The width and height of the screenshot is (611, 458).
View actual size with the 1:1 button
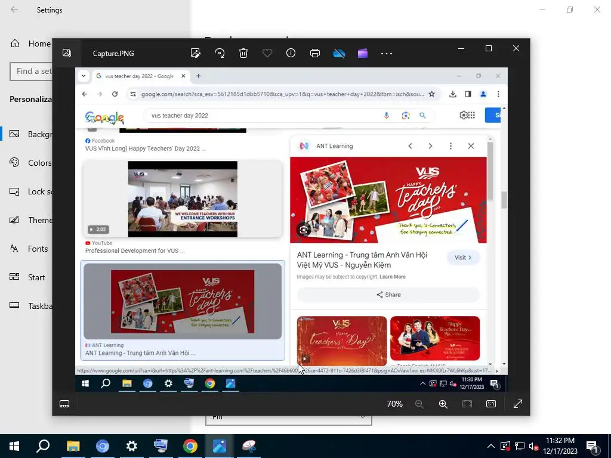click(491, 404)
